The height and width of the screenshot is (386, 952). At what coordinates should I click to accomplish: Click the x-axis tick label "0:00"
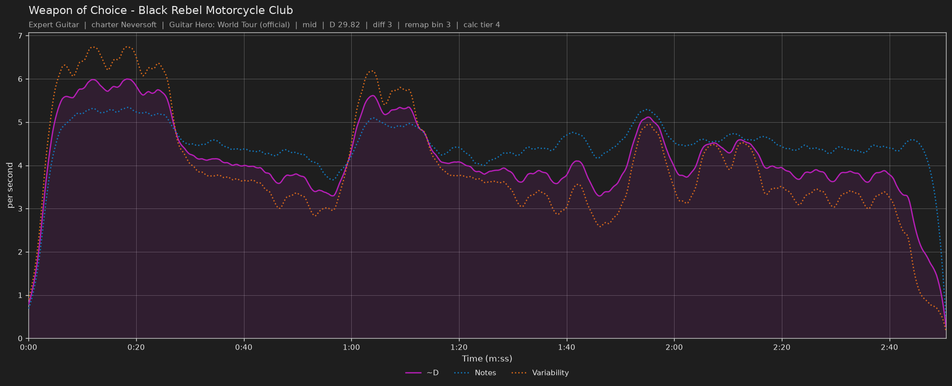point(28,347)
